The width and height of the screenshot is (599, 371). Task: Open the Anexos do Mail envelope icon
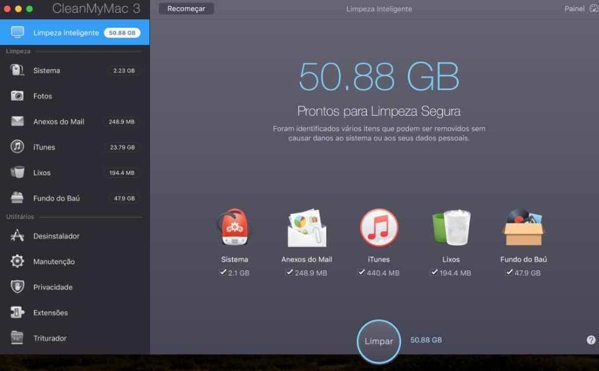(x=17, y=121)
